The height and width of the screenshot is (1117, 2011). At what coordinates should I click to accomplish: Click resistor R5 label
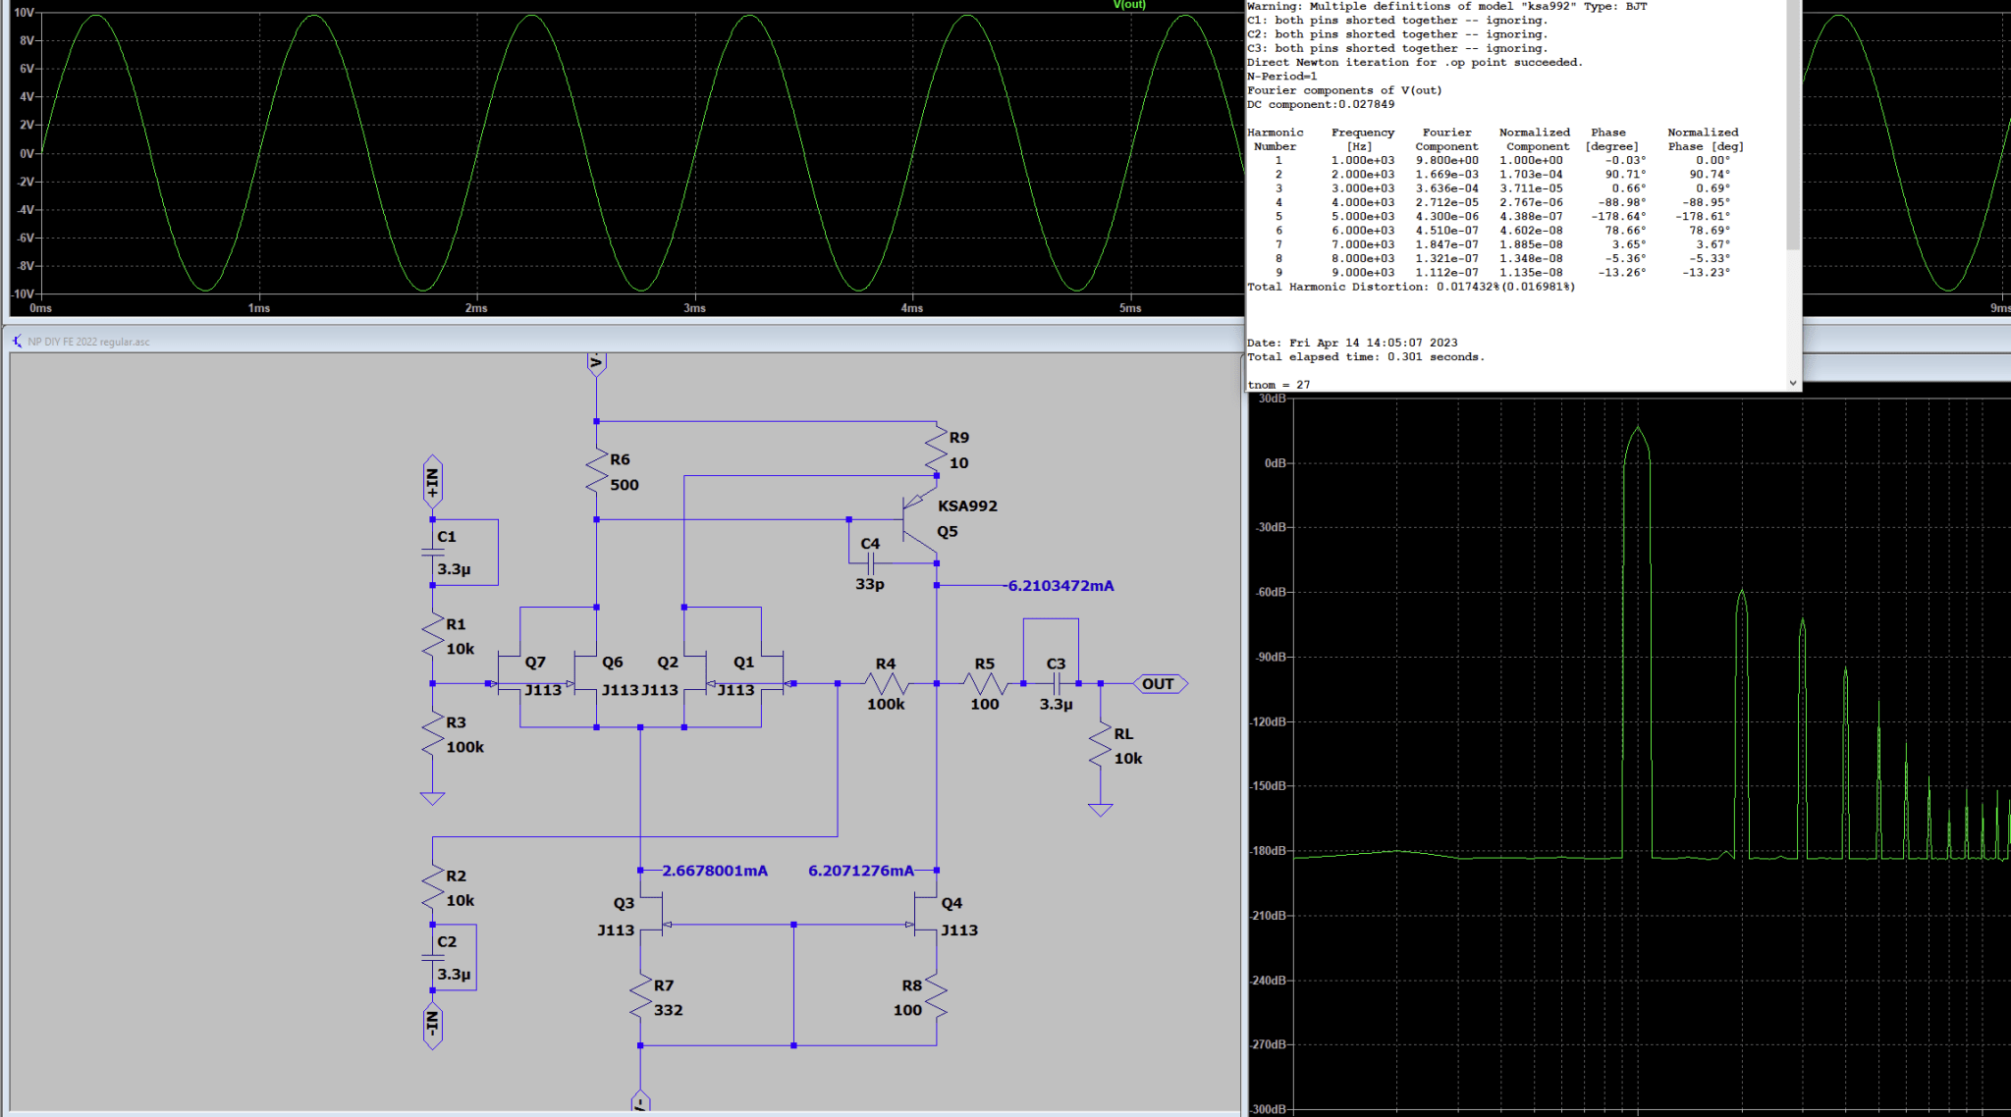[x=985, y=665]
